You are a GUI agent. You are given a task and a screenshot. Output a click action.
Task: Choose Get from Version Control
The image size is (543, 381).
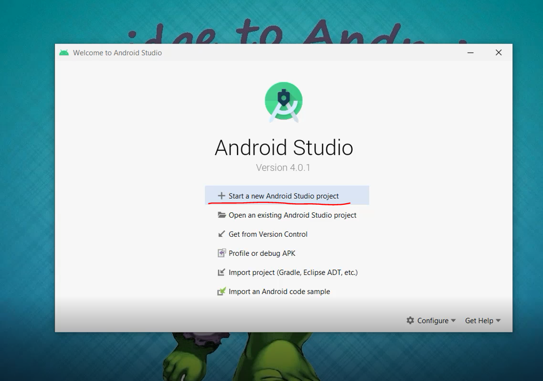[x=287, y=234]
